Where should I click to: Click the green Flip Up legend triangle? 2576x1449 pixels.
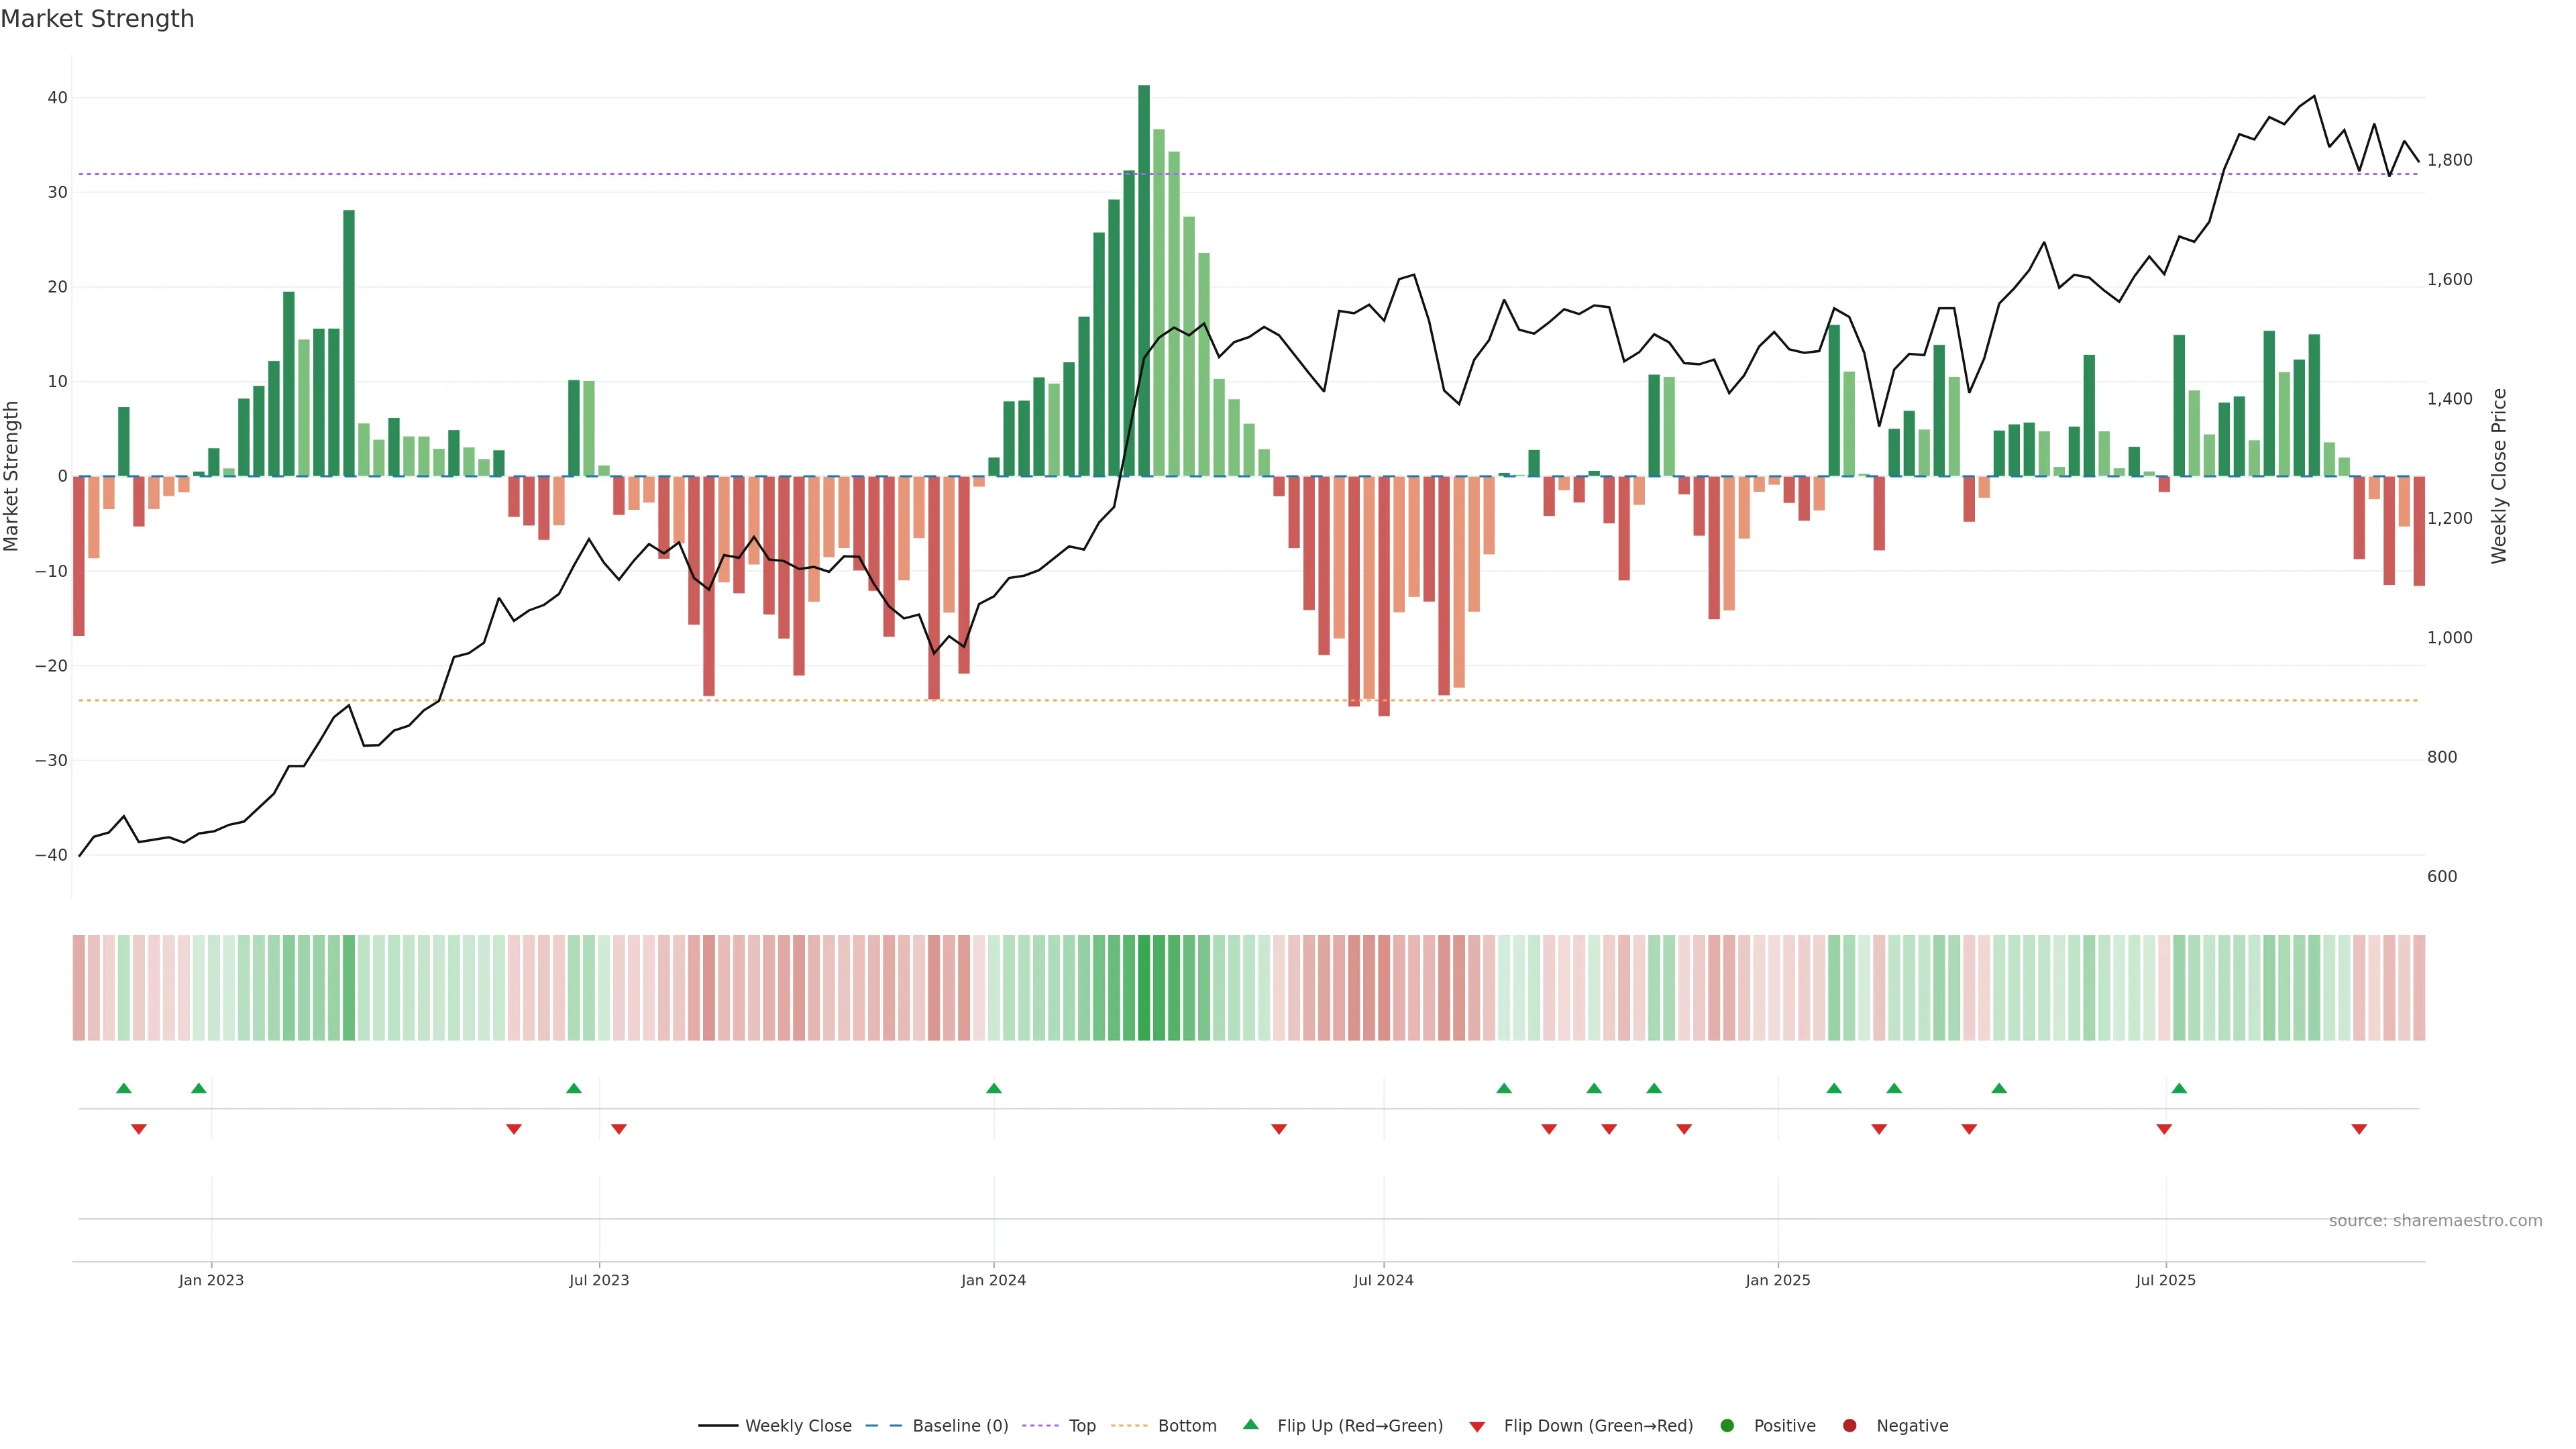click(x=1250, y=1424)
